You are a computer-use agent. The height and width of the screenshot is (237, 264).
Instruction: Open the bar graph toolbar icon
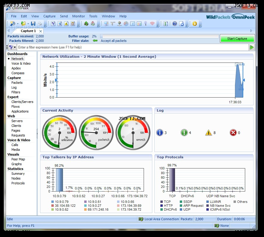(139, 24)
